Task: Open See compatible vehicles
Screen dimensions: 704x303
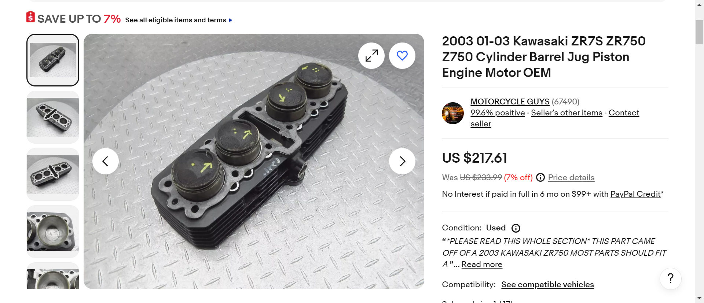Action: point(547,285)
